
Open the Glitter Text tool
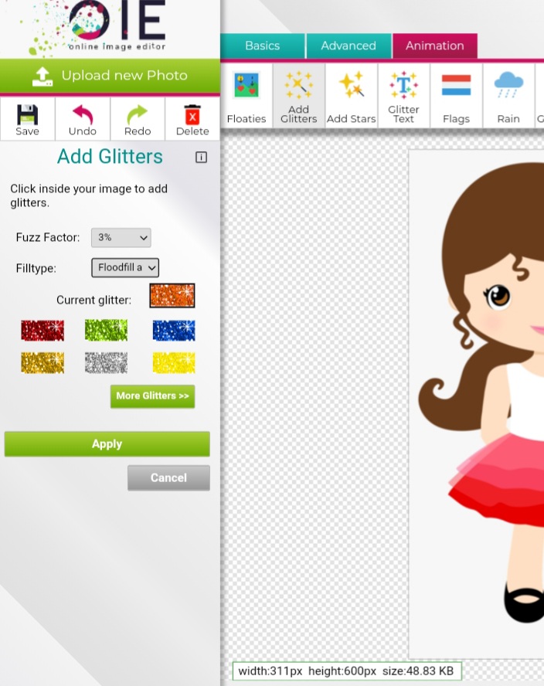(403, 97)
